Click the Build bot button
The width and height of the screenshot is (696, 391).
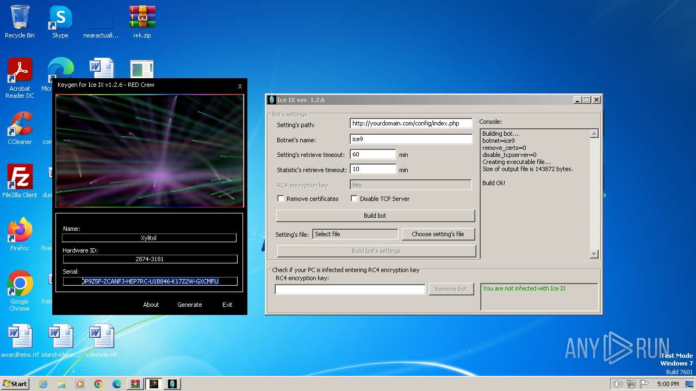(x=375, y=216)
